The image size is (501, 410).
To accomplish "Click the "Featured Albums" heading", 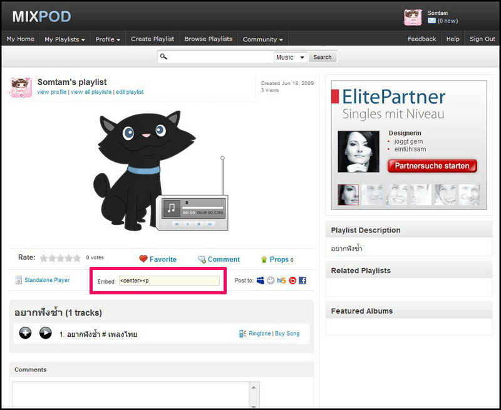I will tap(362, 311).
